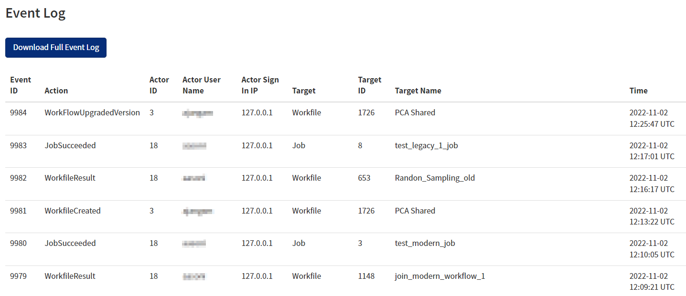The height and width of the screenshot is (296, 686).
Task: Sort by the Actor ID column header
Action: 159,85
